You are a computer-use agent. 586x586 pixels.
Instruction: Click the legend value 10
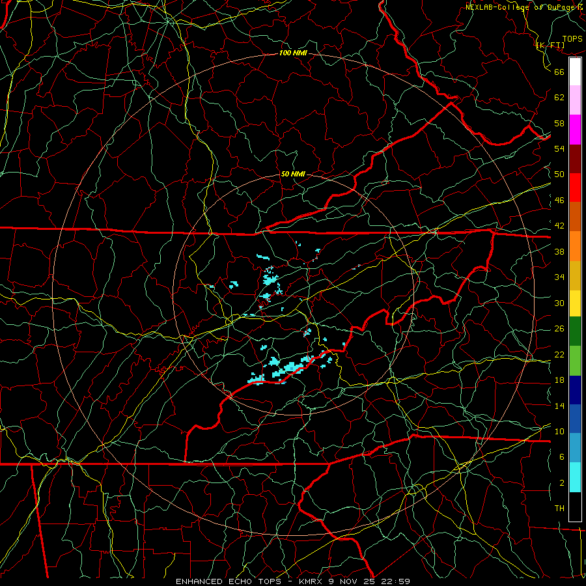click(559, 432)
